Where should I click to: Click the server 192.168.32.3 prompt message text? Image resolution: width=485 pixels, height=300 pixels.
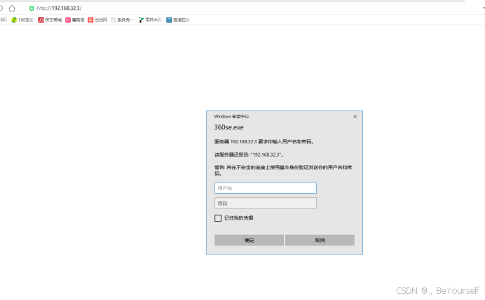(264, 142)
